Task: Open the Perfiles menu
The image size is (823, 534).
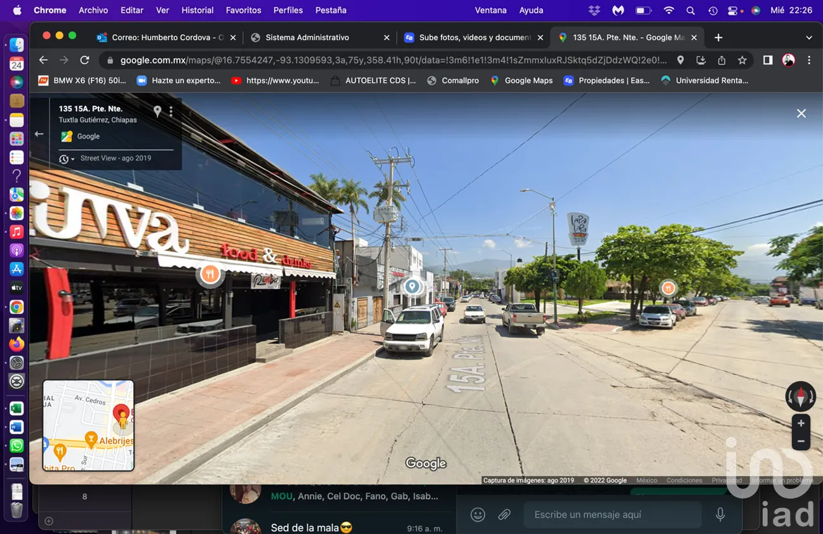Action: click(x=288, y=10)
